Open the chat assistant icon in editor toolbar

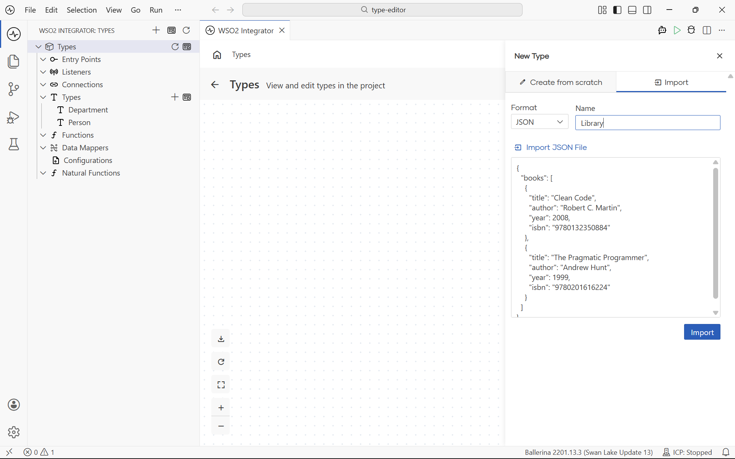[x=662, y=30]
